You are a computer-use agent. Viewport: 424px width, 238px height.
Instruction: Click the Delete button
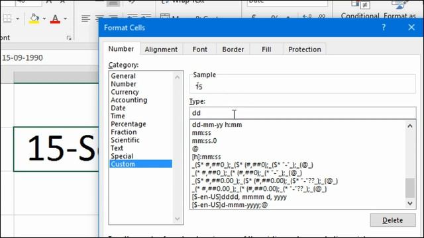(393, 220)
